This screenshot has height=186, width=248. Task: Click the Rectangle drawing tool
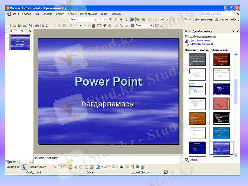[59, 166]
